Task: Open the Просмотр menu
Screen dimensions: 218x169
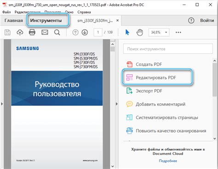Action: [x=53, y=12]
